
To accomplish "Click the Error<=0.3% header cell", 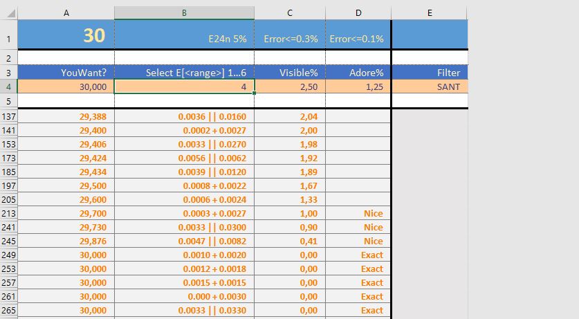I will pyautogui.click(x=290, y=35).
